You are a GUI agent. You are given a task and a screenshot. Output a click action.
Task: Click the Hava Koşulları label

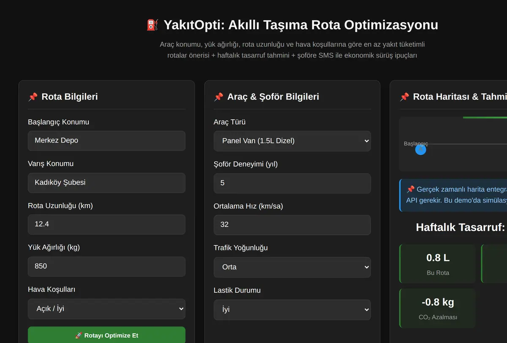click(x=52, y=290)
